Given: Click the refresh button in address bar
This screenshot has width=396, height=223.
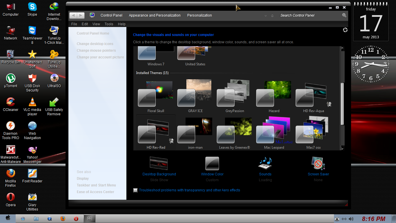Looking at the screenshot, I should coord(272,16).
